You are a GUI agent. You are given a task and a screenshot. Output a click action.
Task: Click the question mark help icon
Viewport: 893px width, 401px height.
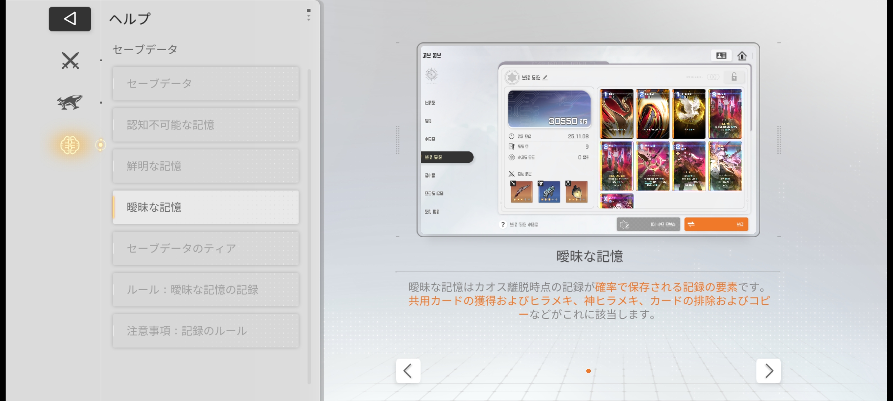pos(503,224)
